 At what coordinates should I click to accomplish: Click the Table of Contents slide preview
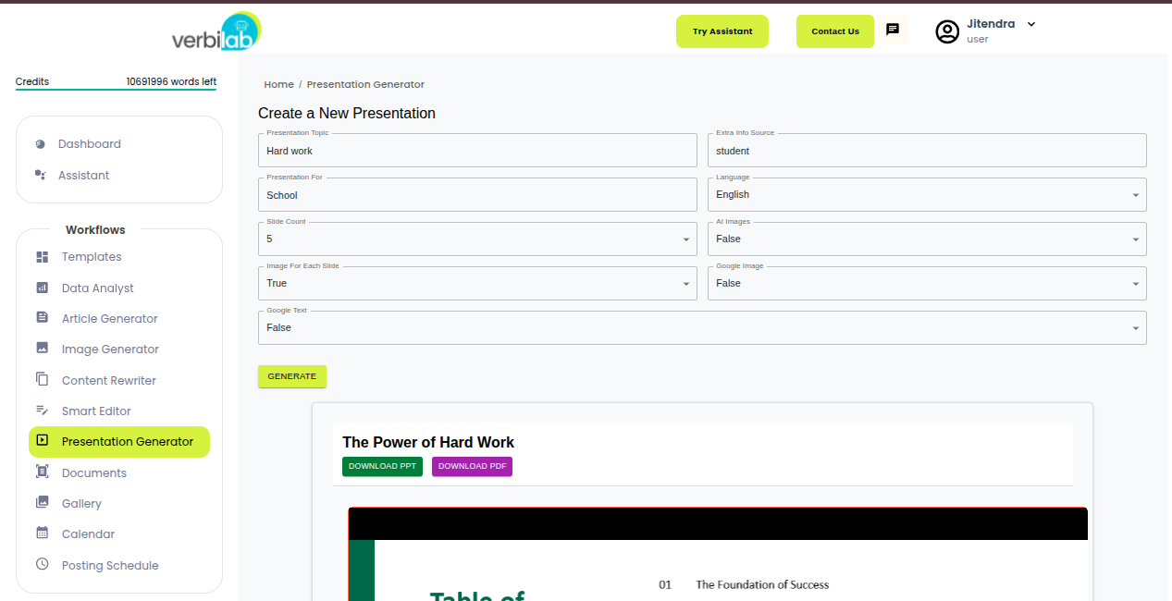(x=718, y=555)
